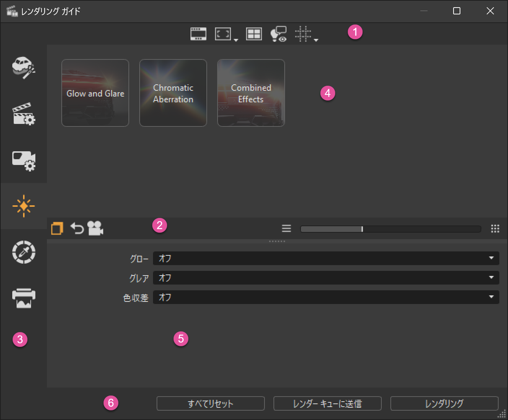Click the undo arrow icon

76,228
